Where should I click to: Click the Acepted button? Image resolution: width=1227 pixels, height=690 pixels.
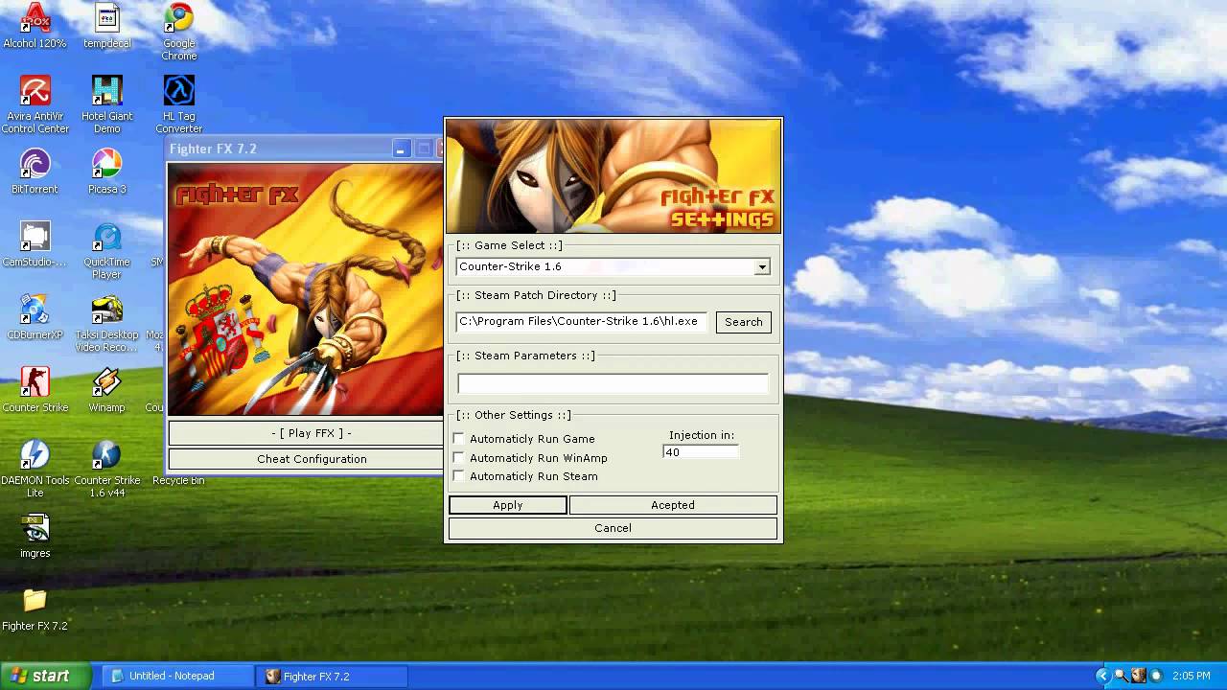point(673,505)
